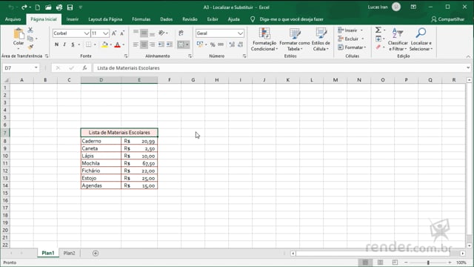Switch to Layout da Página tab
The height and width of the screenshot is (267, 474).
105,19
